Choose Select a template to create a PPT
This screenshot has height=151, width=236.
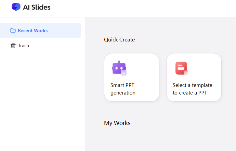coord(192,89)
